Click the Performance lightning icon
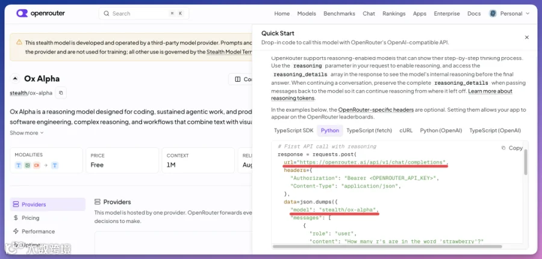The width and height of the screenshot is (542, 259). [16, 231]
